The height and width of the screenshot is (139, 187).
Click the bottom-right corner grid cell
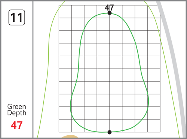point(154,126)
